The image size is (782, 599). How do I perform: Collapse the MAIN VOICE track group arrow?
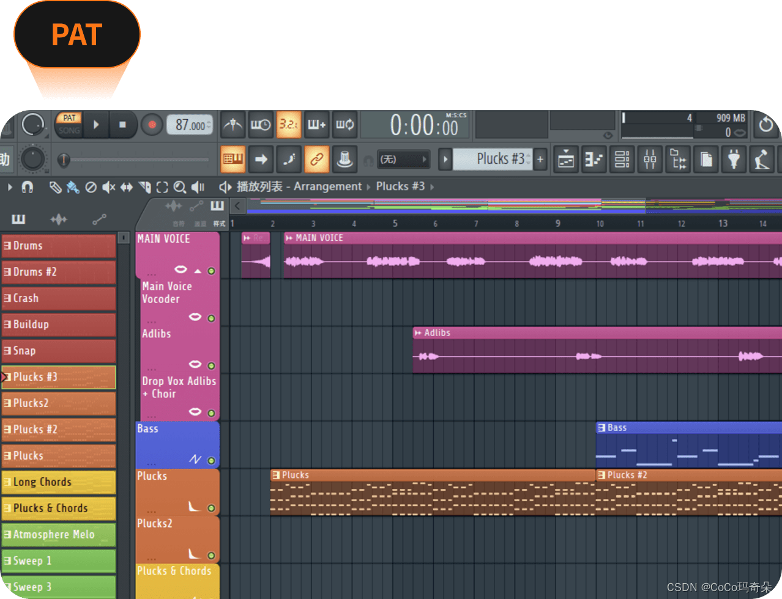click(x=198, y=271)
